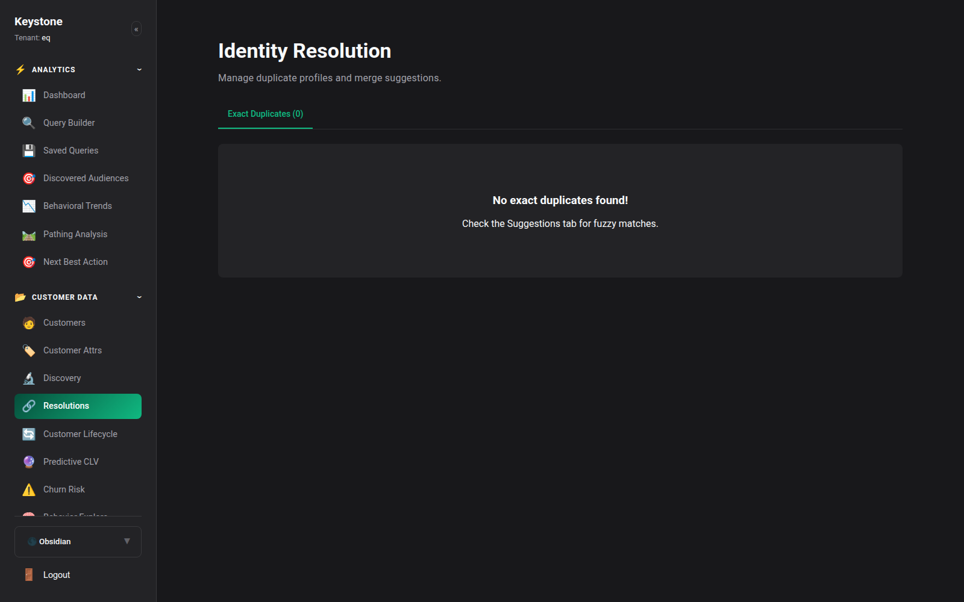Click the Behavioral Trends chart icon
The image size is (964, 602).
[29, 206]
